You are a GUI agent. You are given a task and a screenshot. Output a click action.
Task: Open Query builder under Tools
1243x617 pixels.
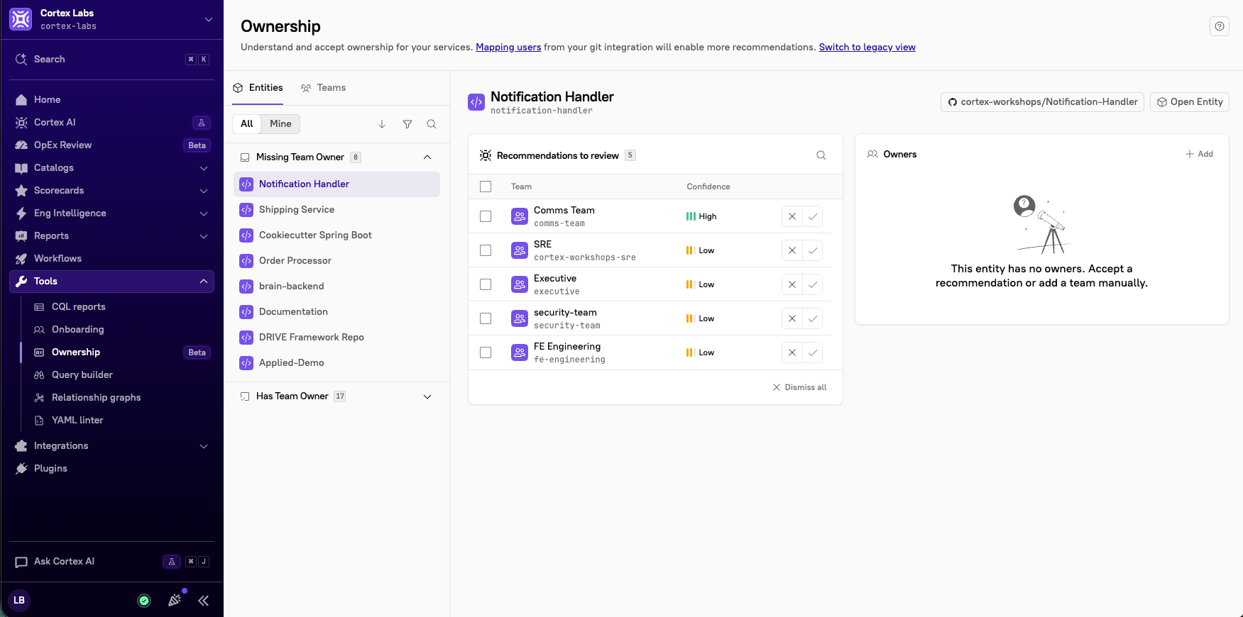point(119,375)
